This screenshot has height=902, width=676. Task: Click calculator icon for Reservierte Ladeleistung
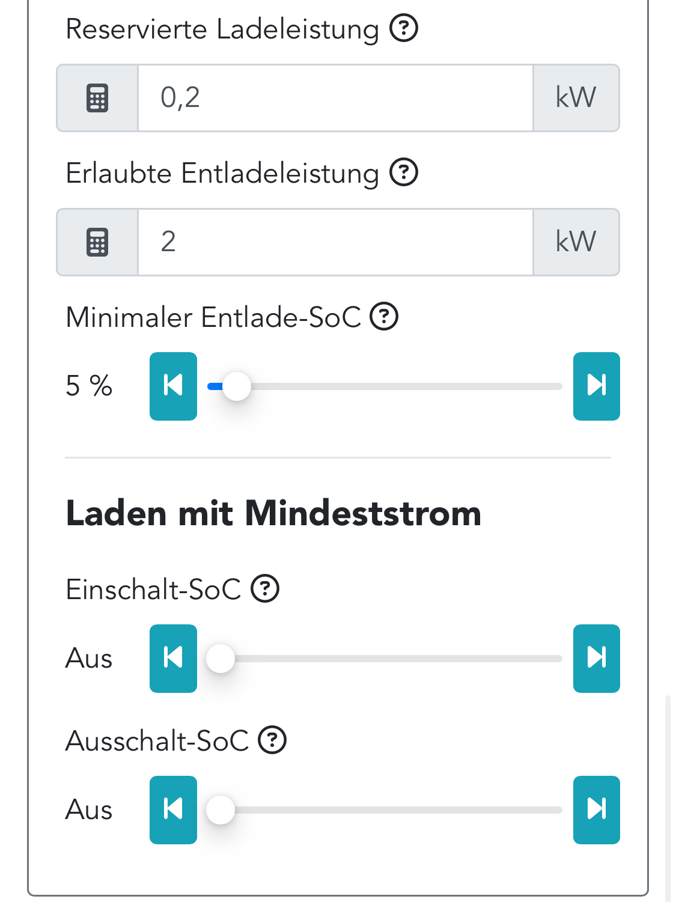click(x=97, y=98)
